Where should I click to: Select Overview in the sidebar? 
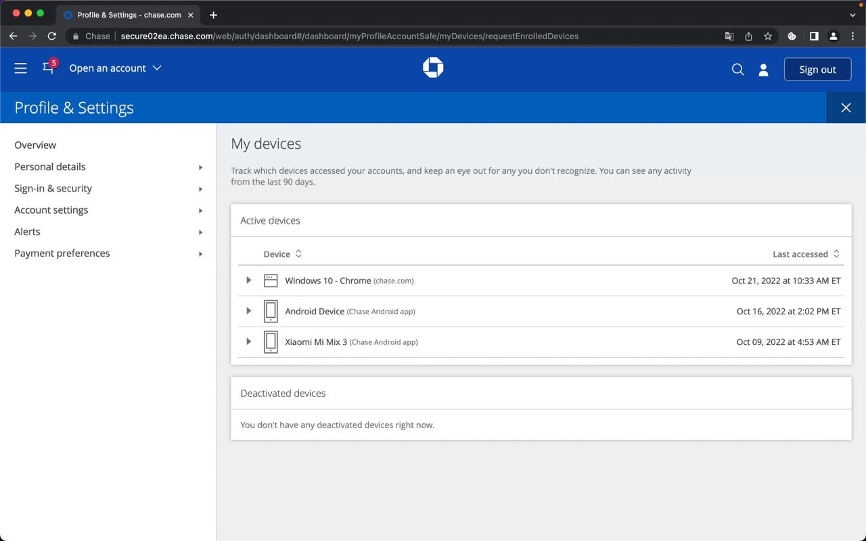click(35, 145)
